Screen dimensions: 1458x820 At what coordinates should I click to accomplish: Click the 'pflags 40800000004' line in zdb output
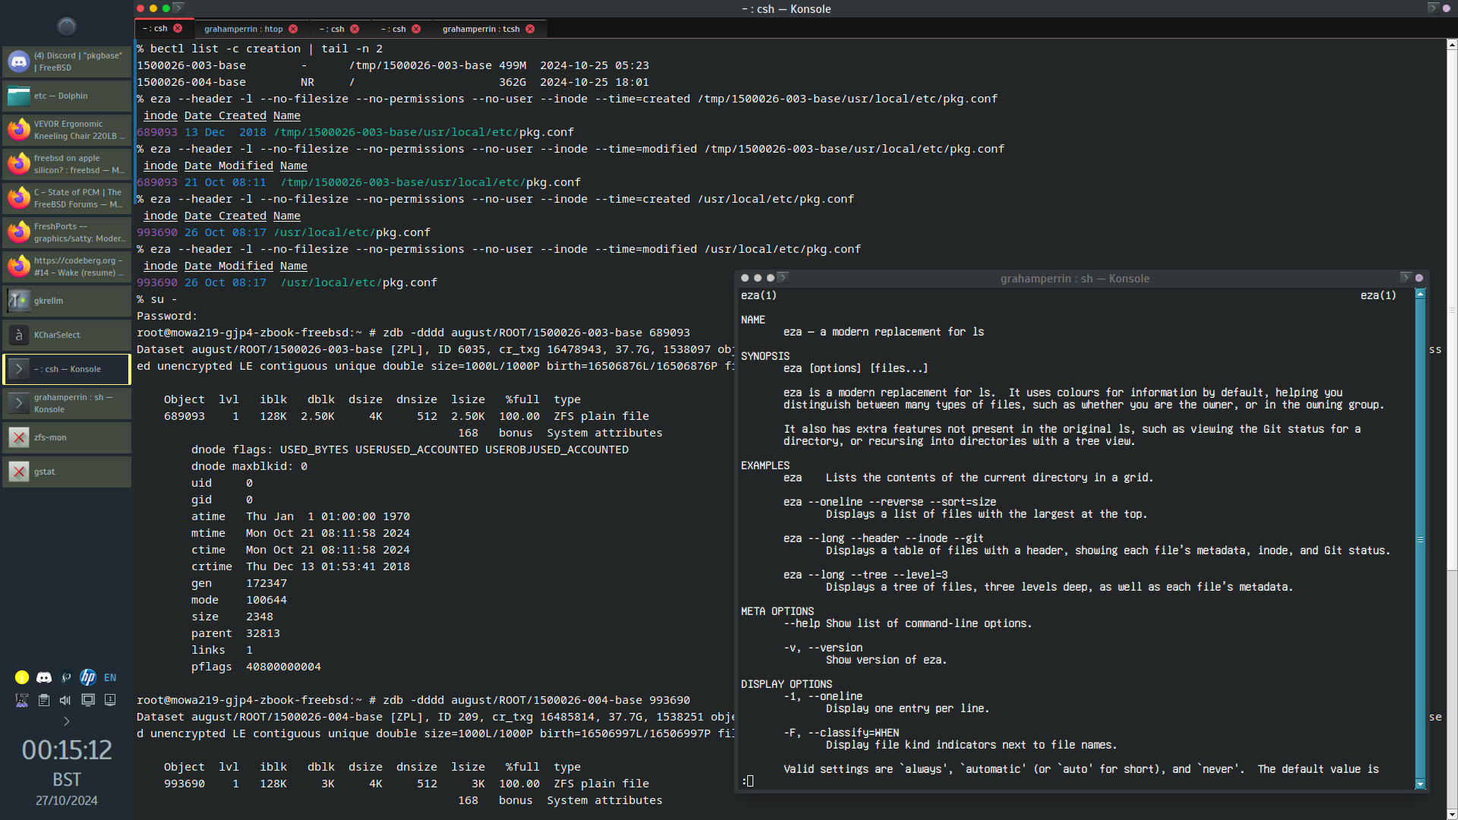(x=256, y=667)
